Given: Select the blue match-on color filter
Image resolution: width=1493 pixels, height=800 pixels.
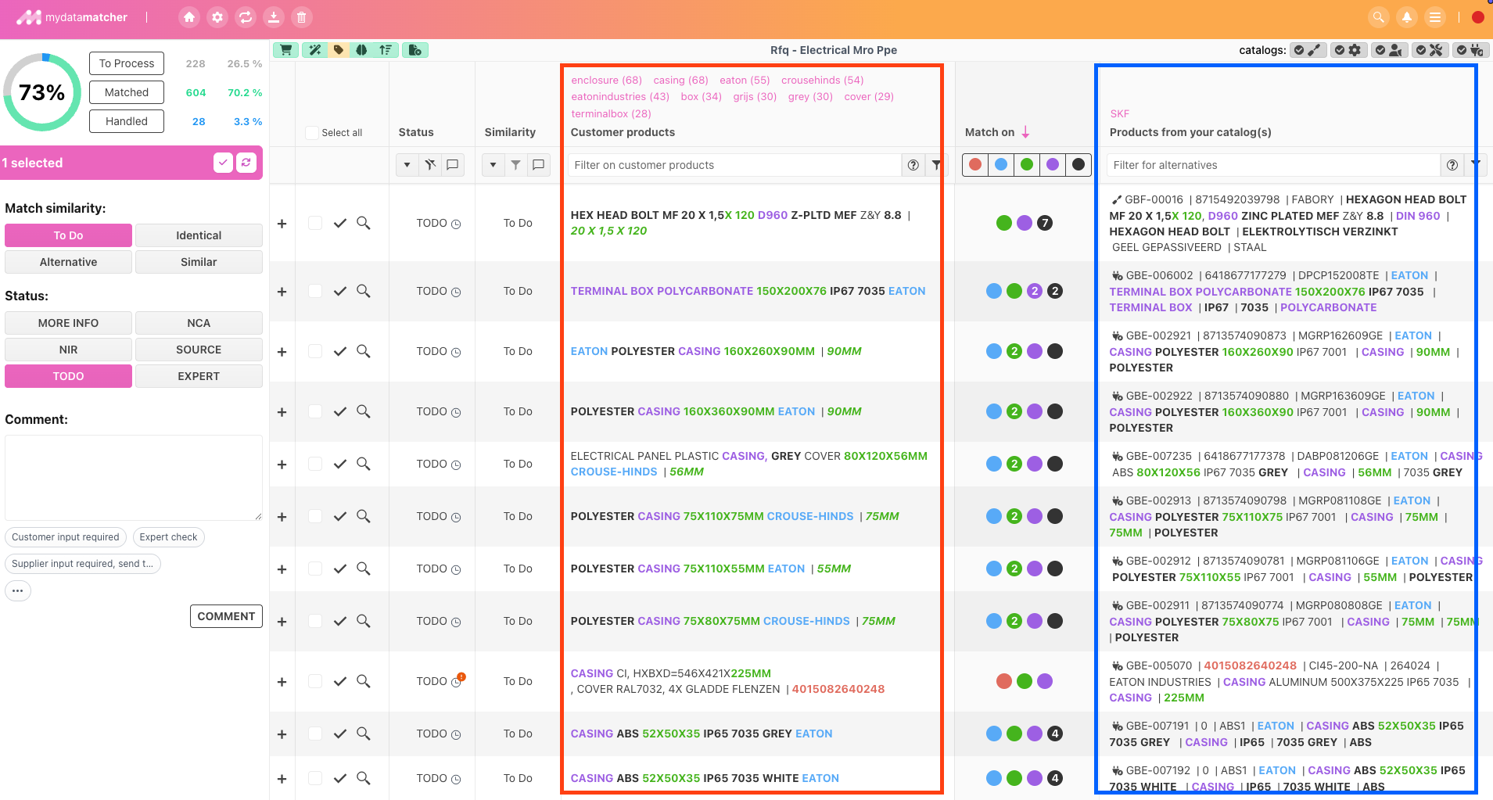Looking at the screenshot, I should [x=1001, y=164].
